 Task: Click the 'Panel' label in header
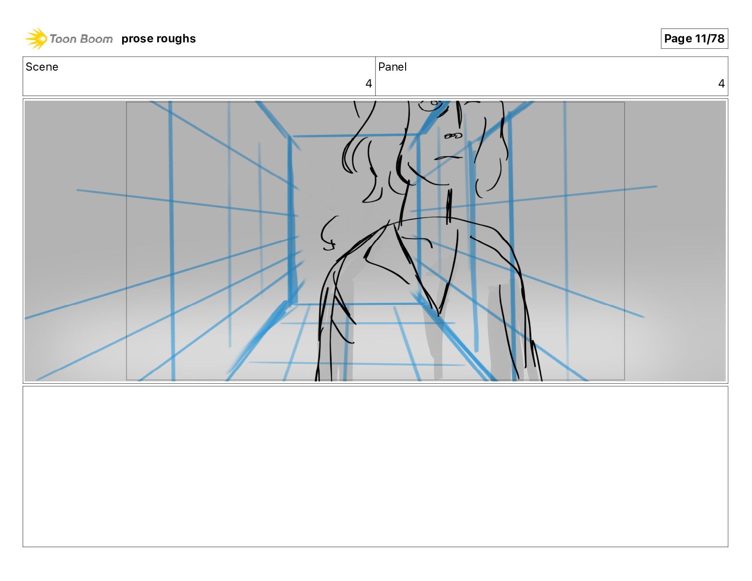tap(392, 67)
